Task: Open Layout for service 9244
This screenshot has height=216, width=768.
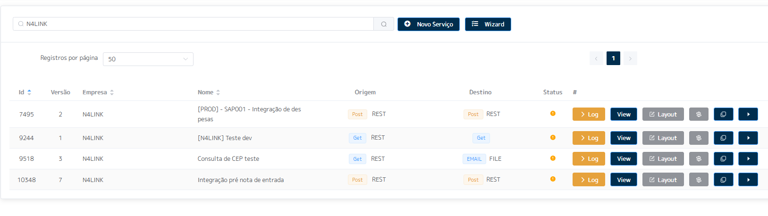Action: click(x=663, y=138)
